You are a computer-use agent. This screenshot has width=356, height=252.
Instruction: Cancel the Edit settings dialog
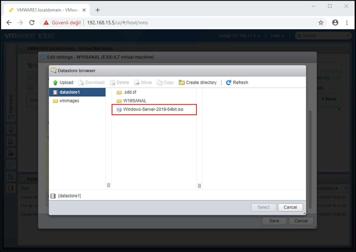click(301, 221)
